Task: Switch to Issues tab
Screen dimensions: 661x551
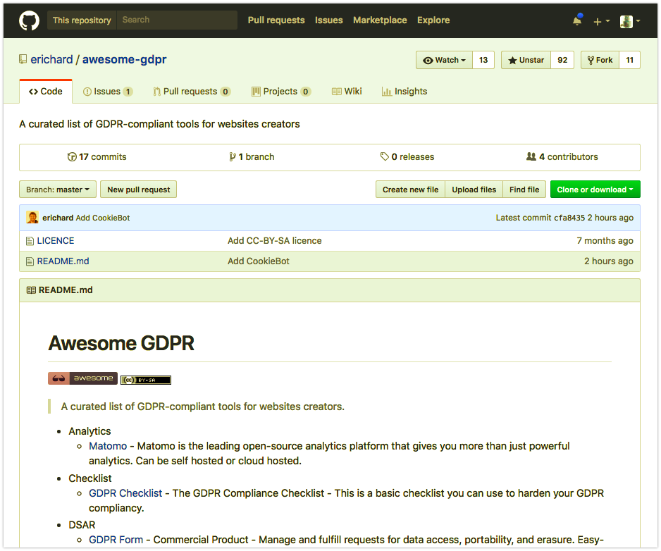Action: coord(108,92)
